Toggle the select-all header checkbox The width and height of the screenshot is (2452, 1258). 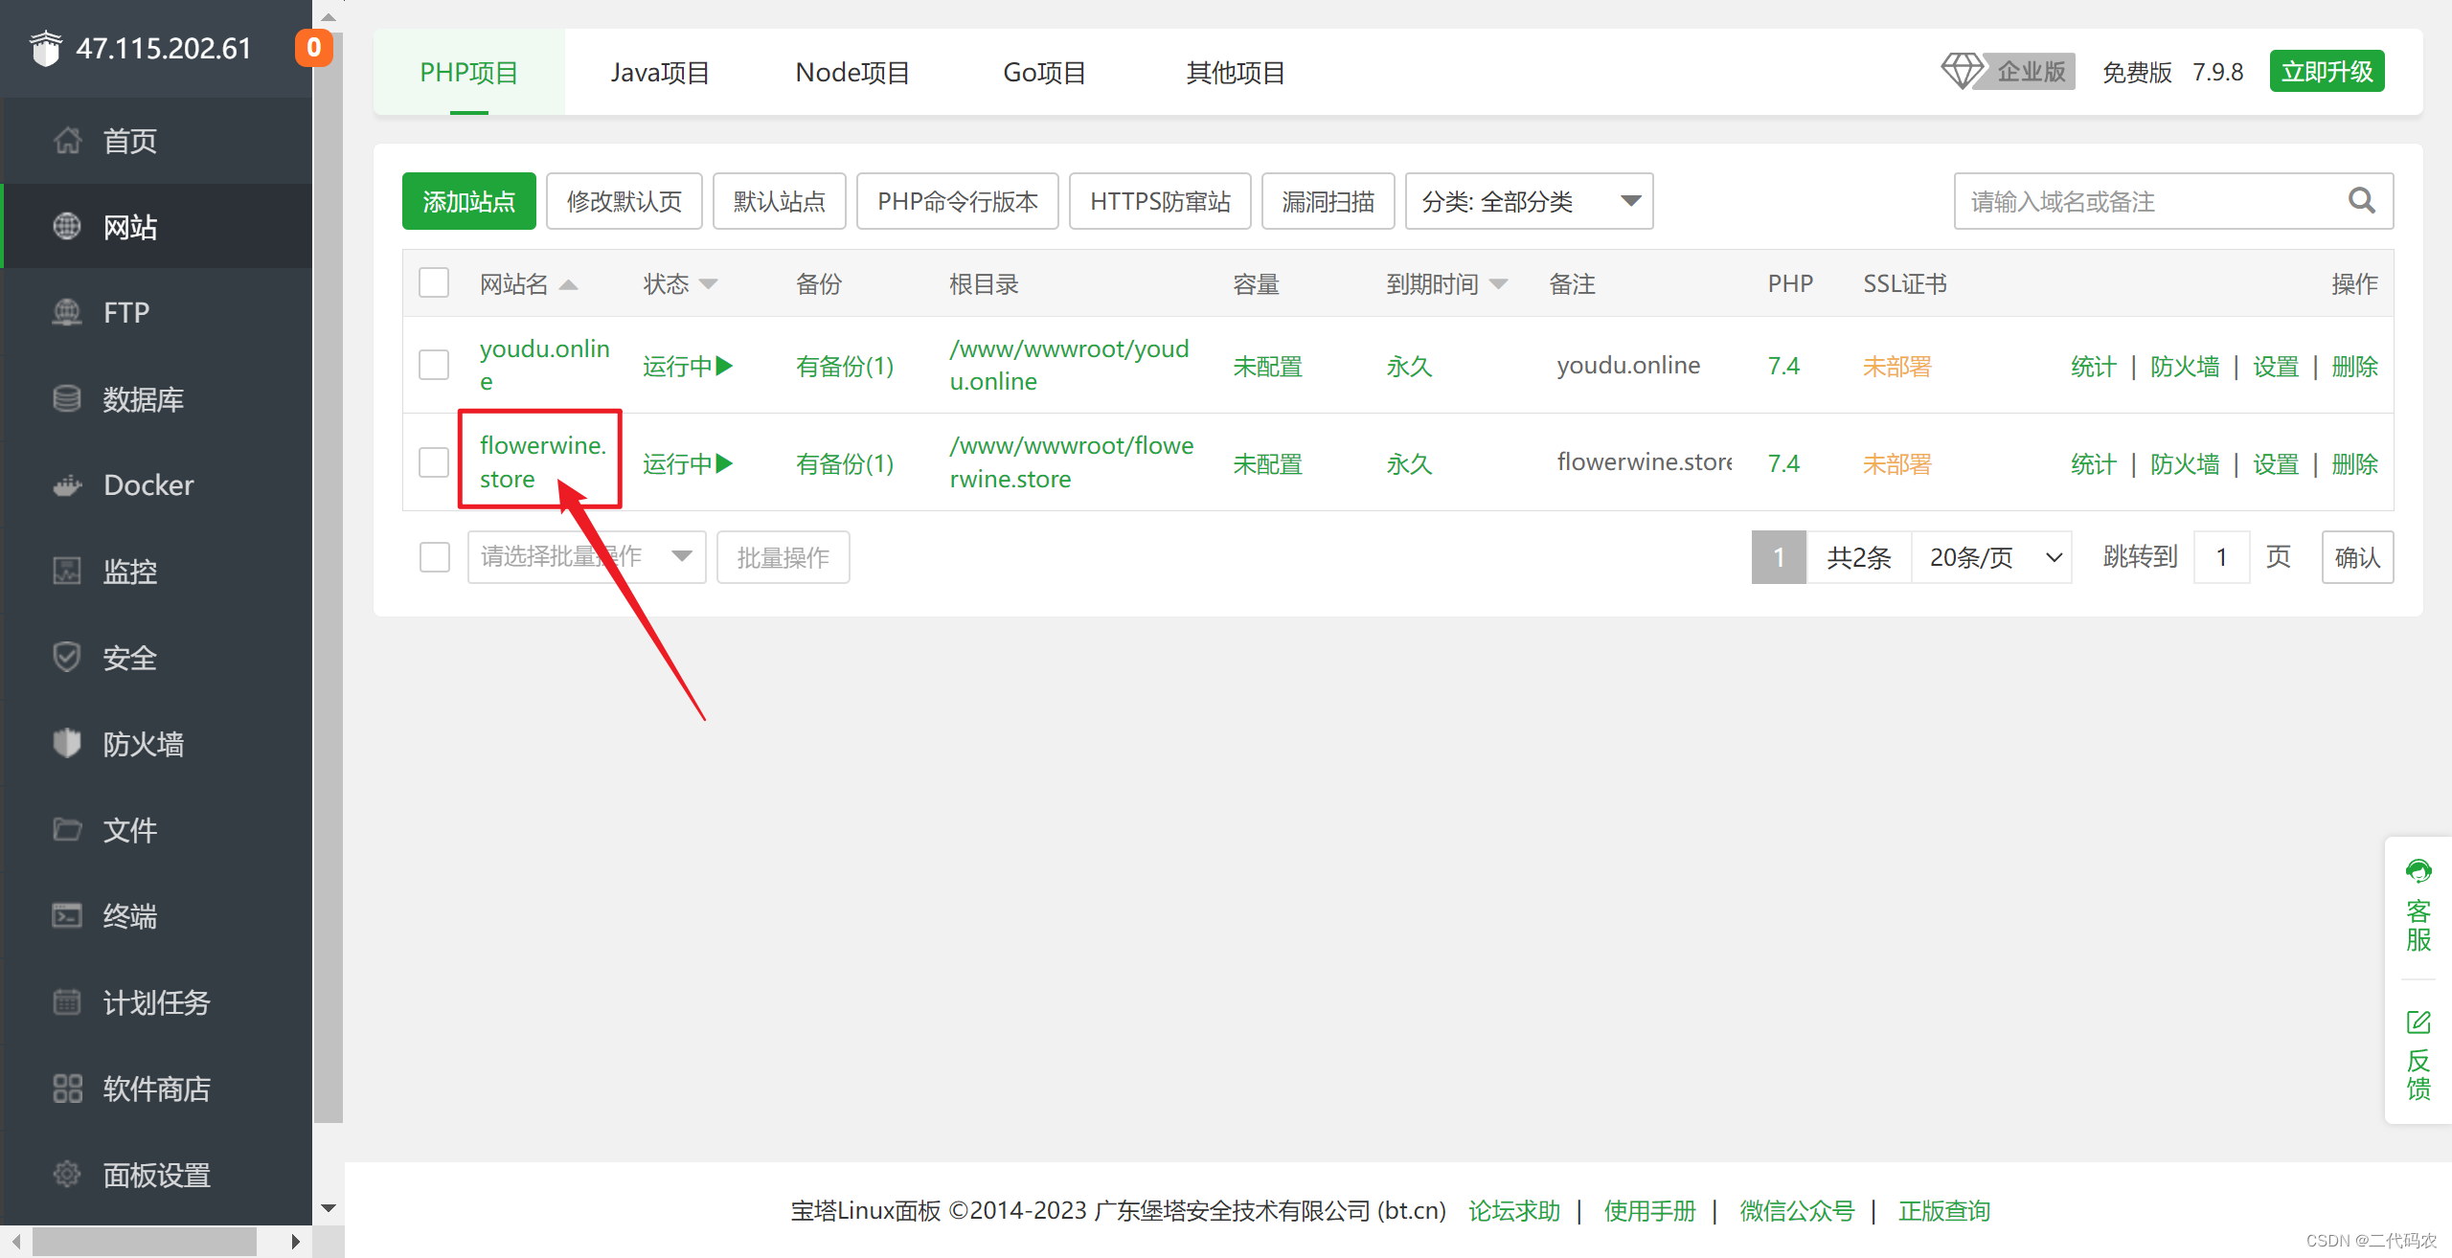[x=434, y=282]
